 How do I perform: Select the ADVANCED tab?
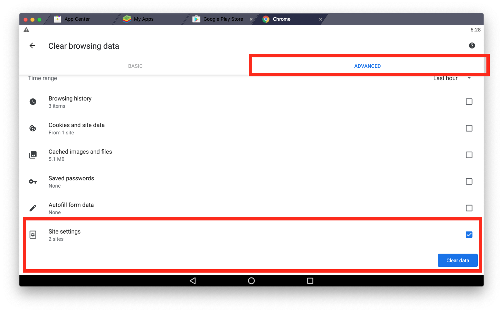[x=367, y=66]
